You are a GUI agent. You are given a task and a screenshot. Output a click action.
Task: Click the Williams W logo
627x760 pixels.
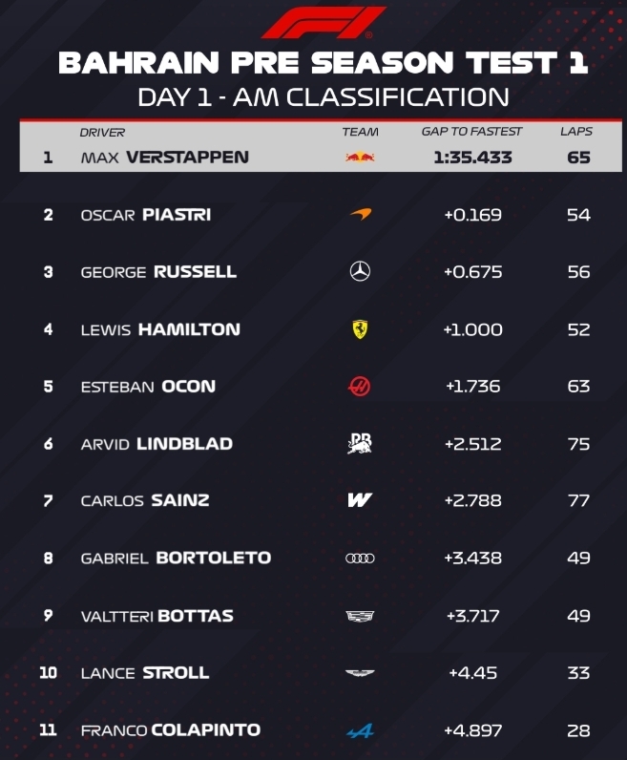pos(360,500)
